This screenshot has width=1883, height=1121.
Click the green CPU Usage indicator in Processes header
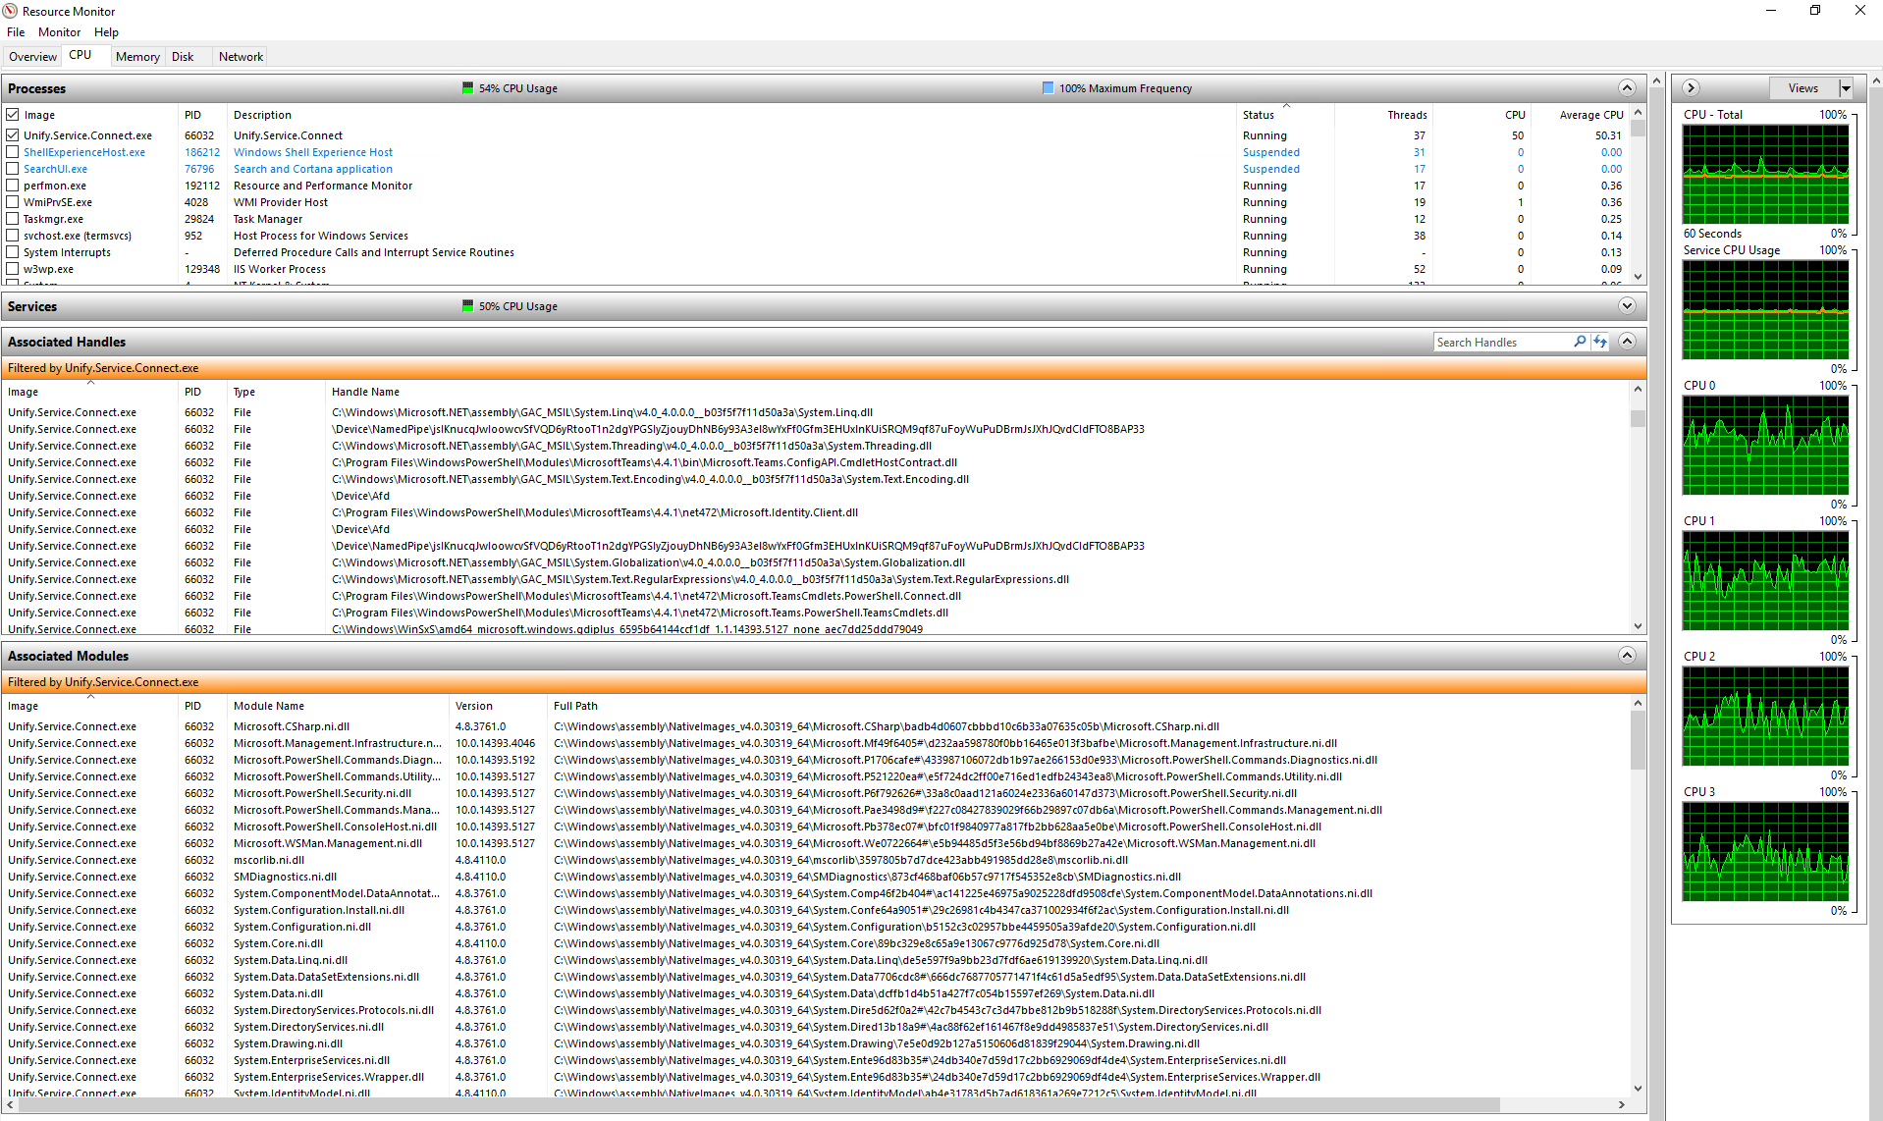point(468,87)
